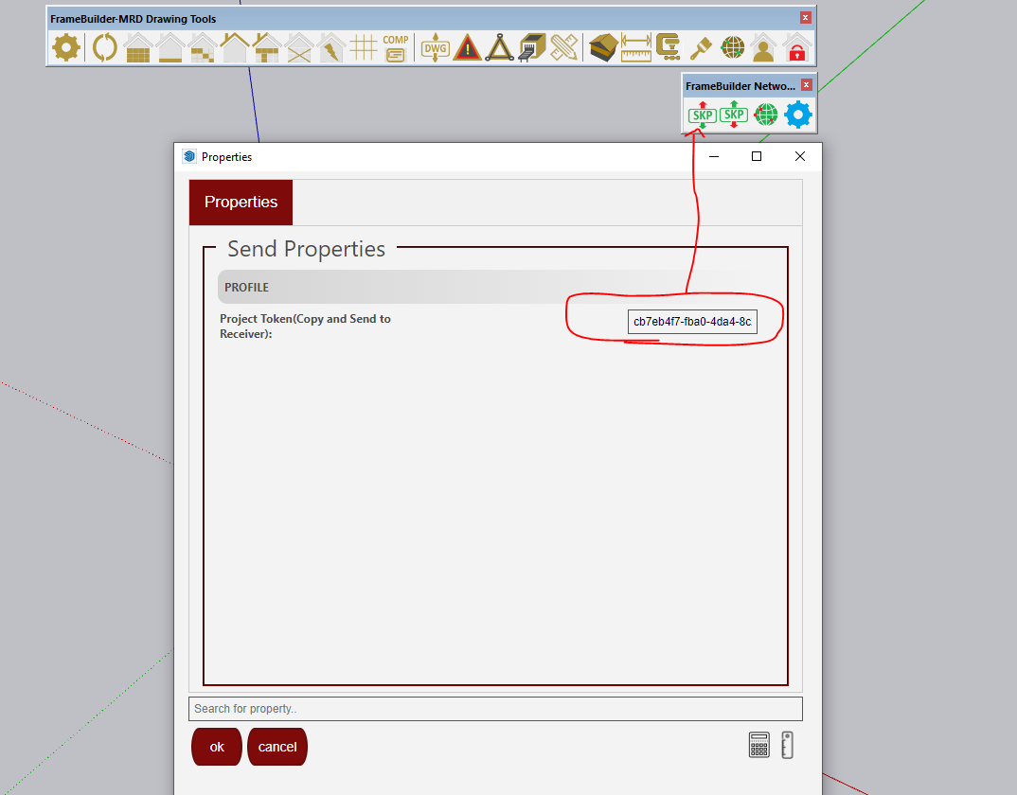Select the dimension ruler measure icon
Viewport: 1017px width, 795px height.
coord(635,48)
